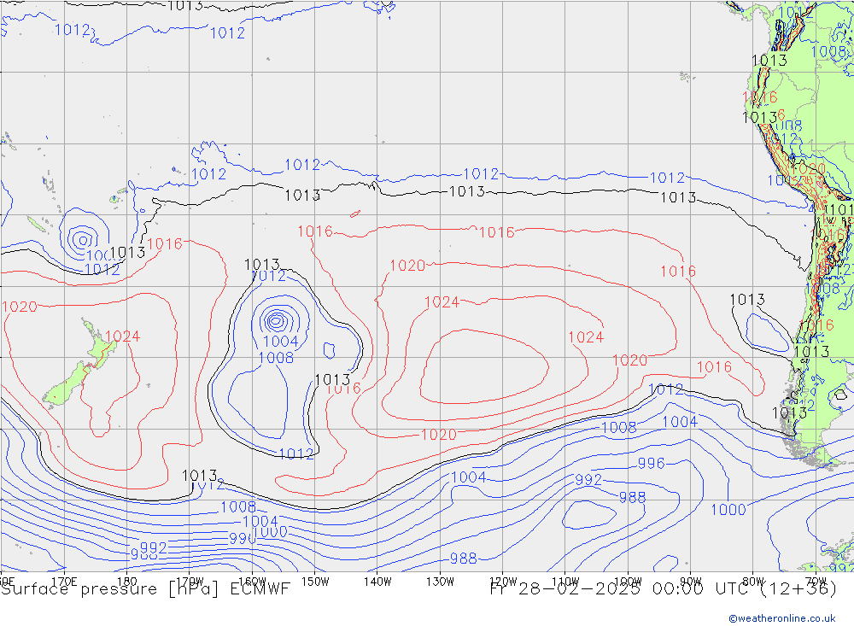Click the red 1024 label beside New Zealand
Viewport: 854px width, 626px height.
coord(122,336)
